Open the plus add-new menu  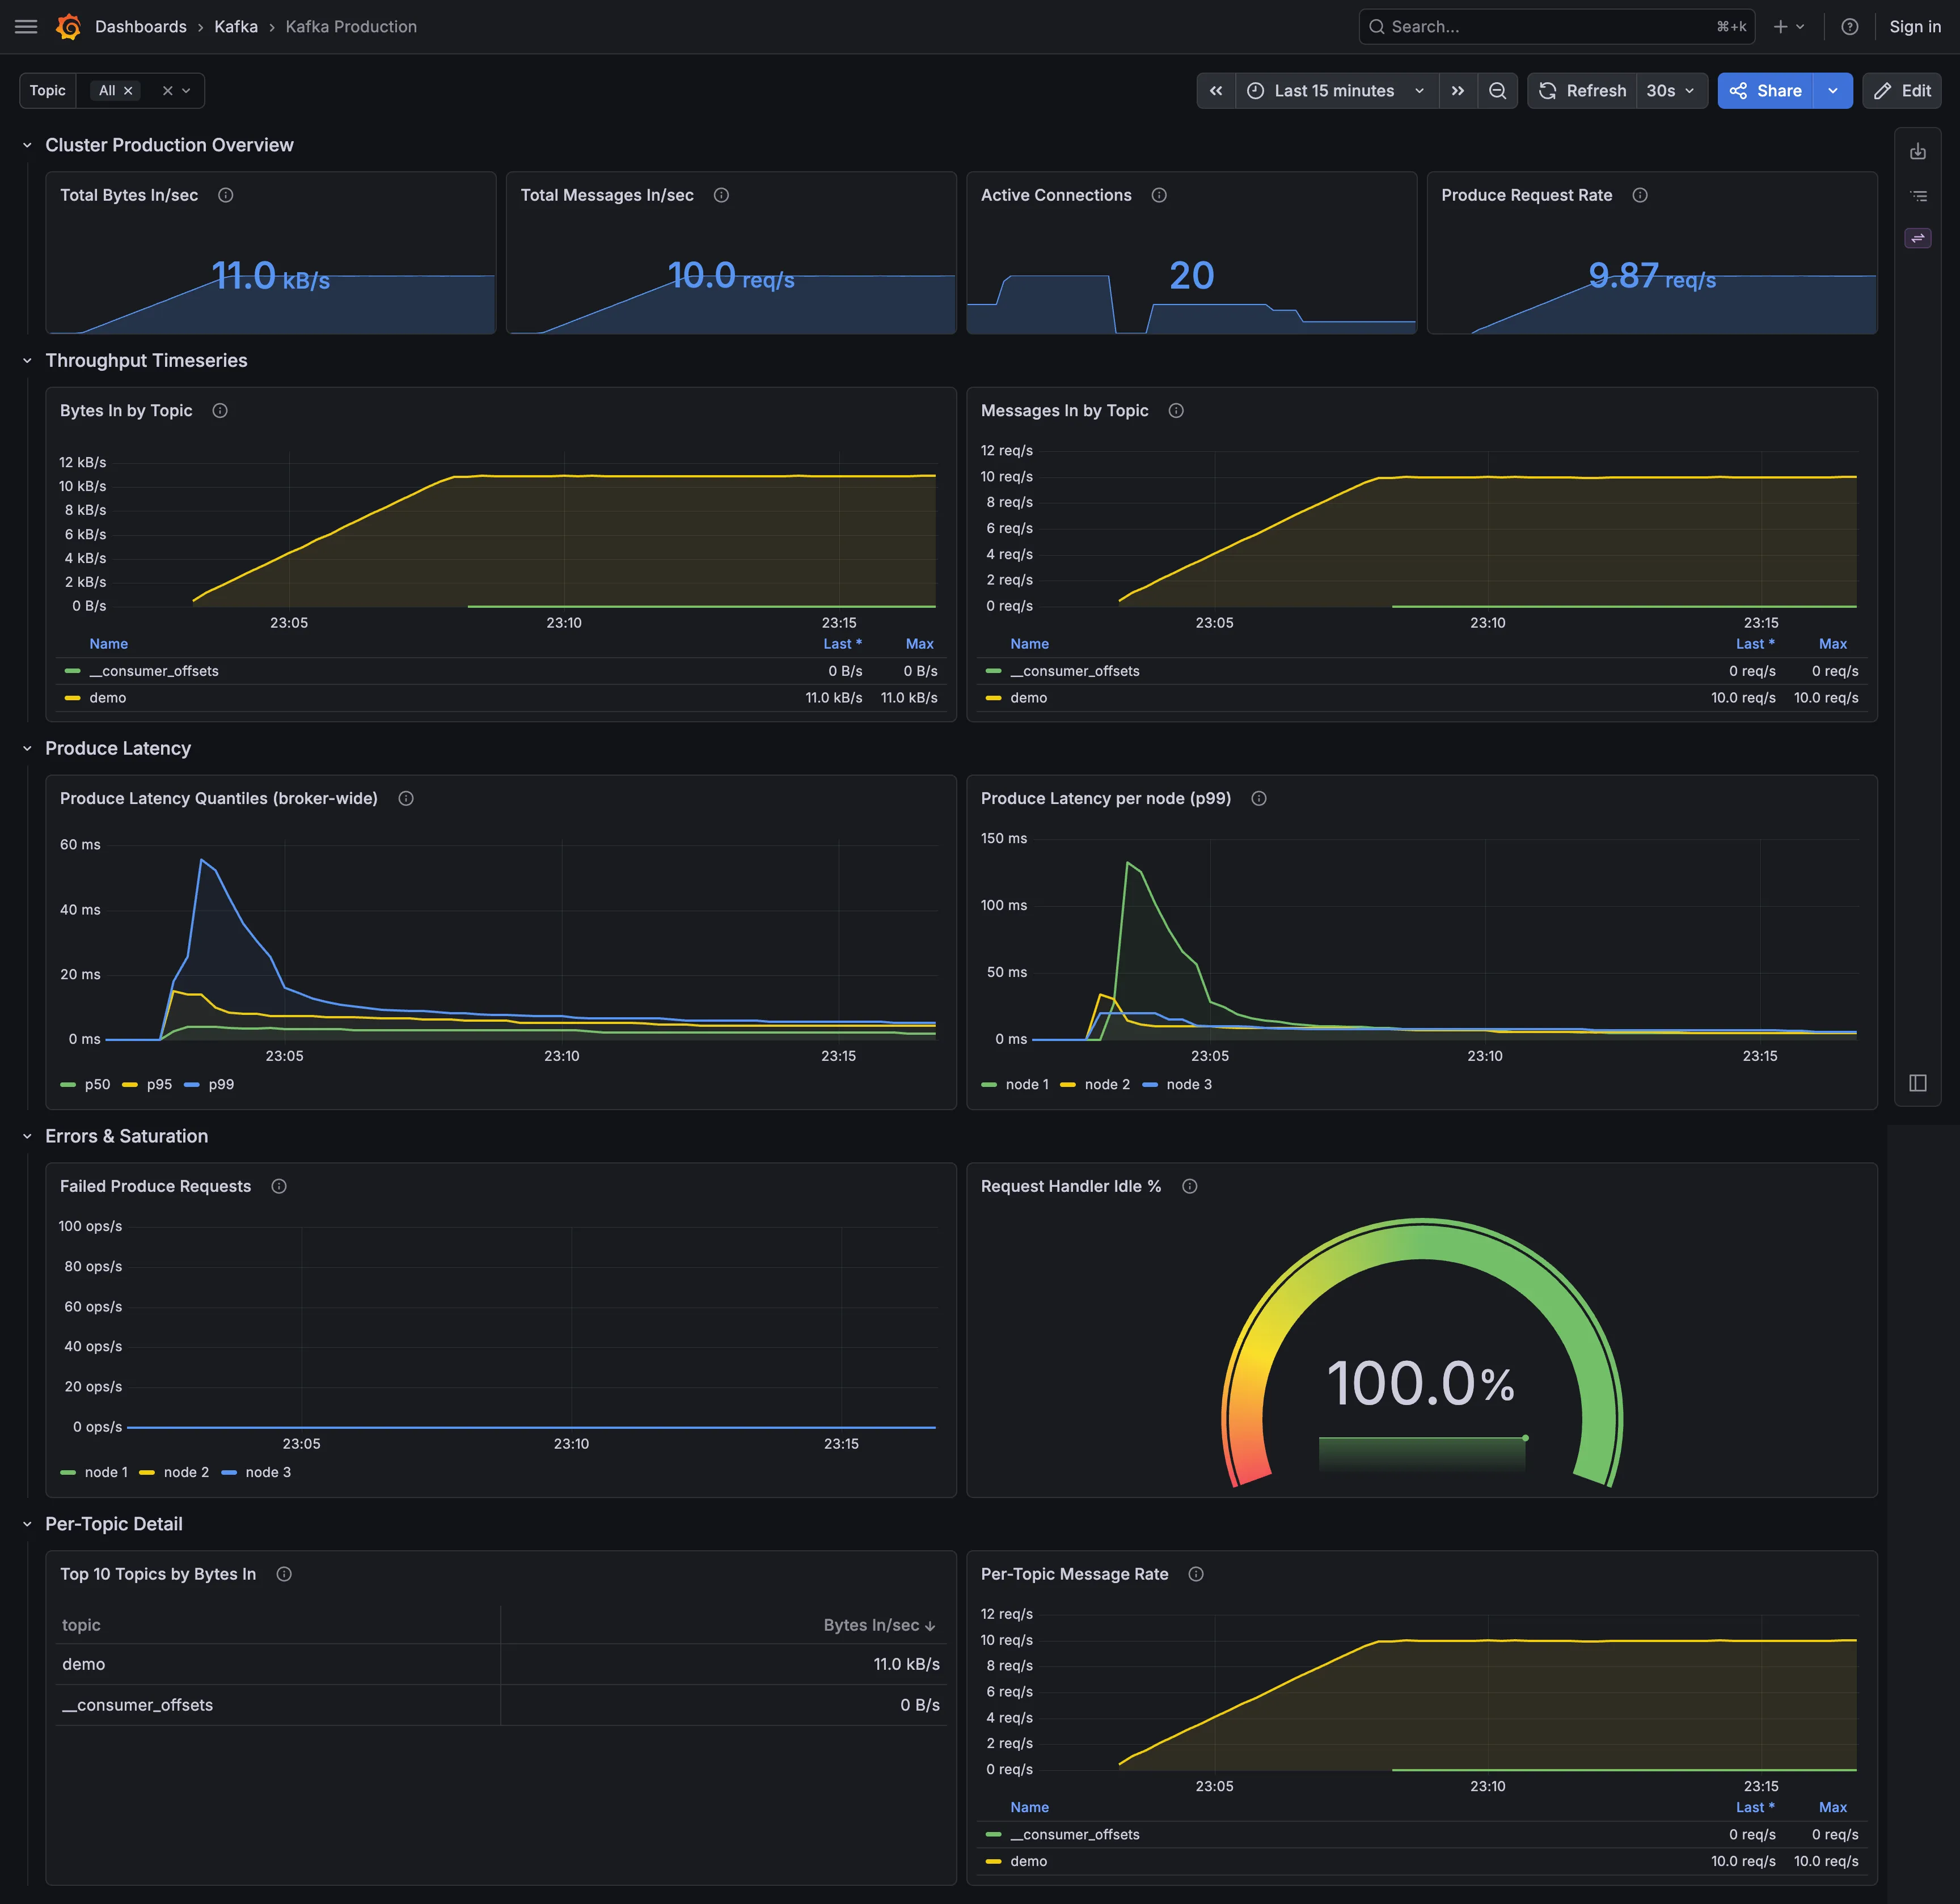click(x=1788, y=27)
